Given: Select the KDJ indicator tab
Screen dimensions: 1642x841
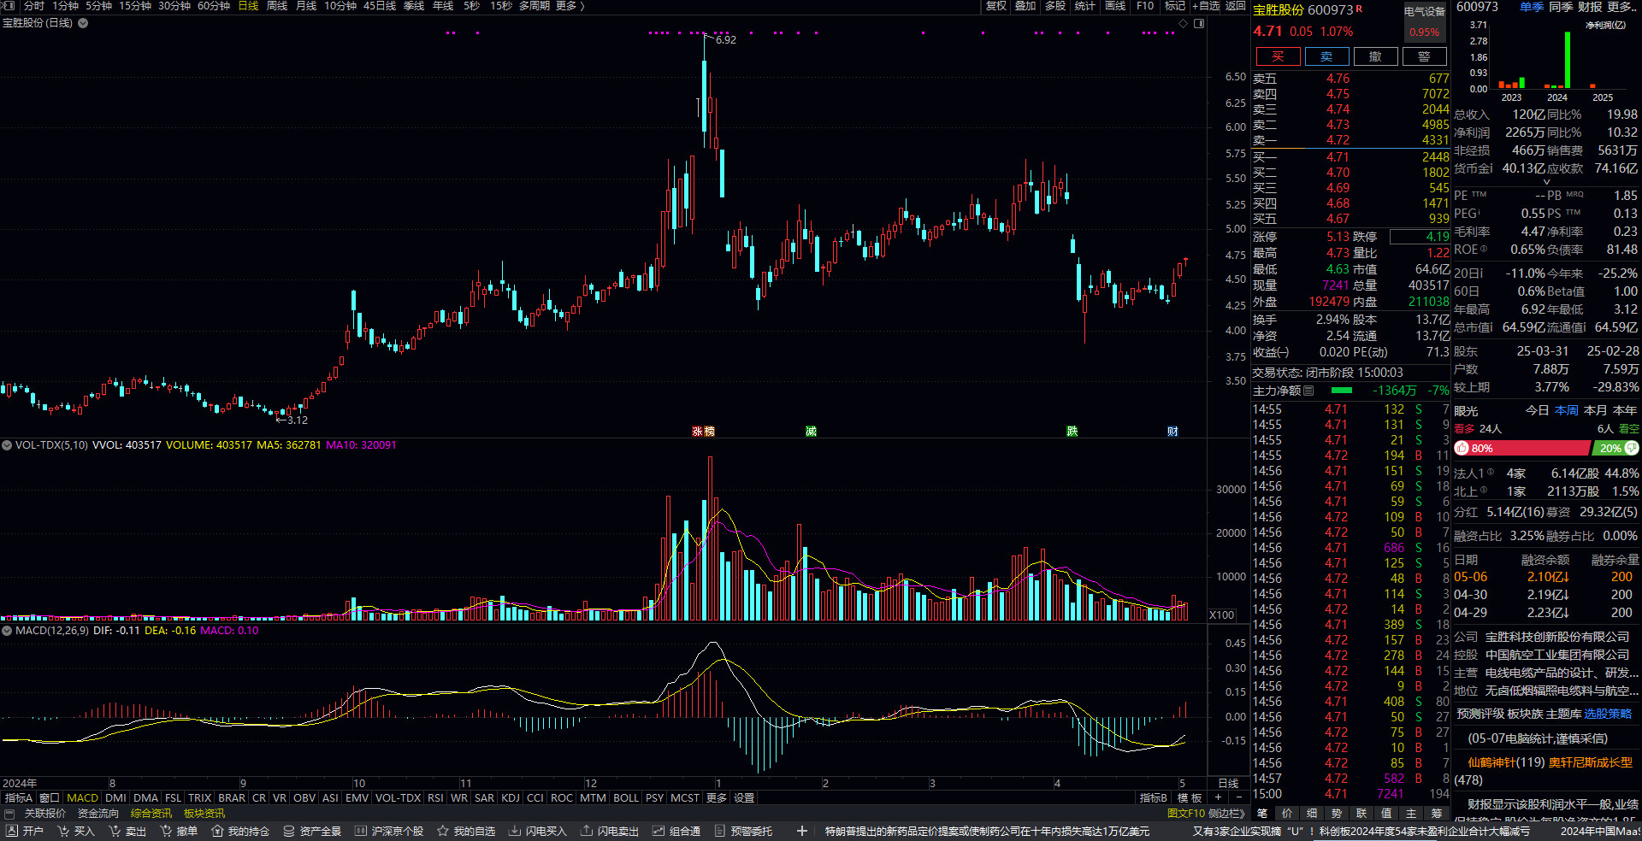Looking at the screenshot, I should click(511, 797).
